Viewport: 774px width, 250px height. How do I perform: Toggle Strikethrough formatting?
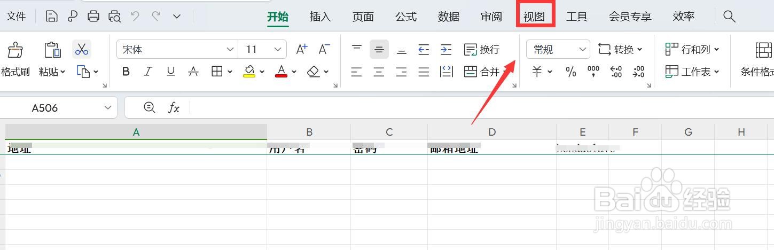tap(193, 72)
